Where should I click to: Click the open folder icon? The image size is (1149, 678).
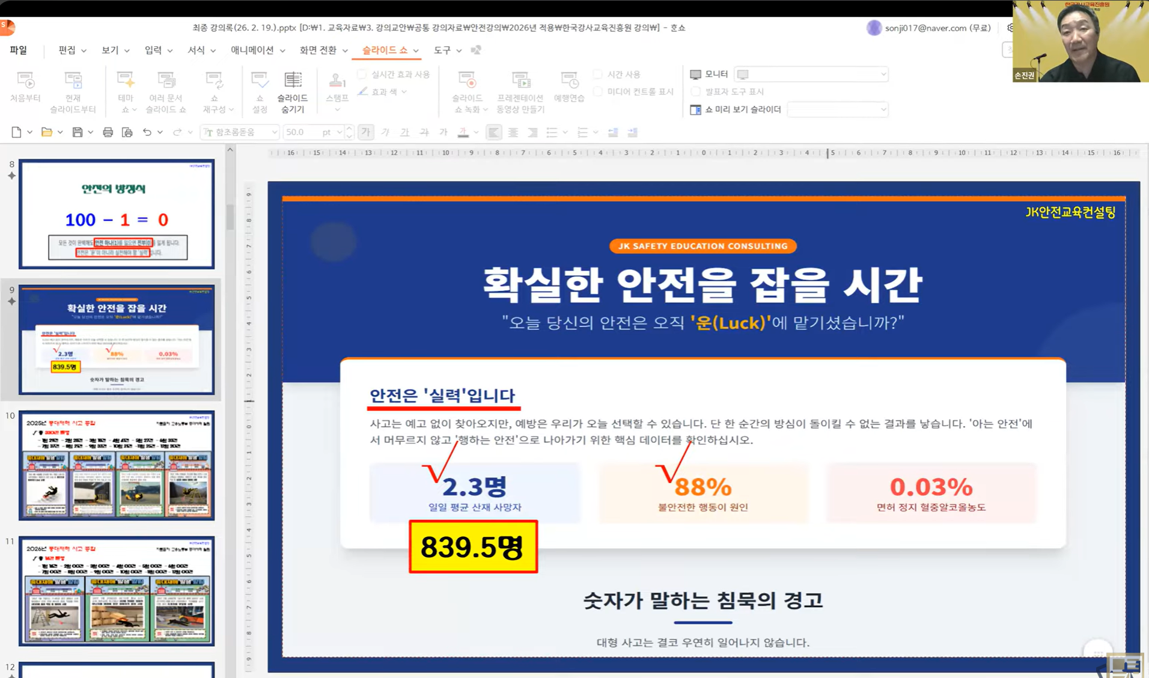pyautogui.click(x=46, y=132)
